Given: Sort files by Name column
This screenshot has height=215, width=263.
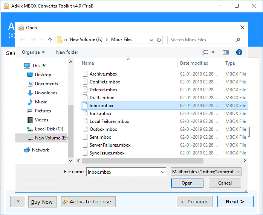Looking at the screenshot, I should tap(88, 63).
